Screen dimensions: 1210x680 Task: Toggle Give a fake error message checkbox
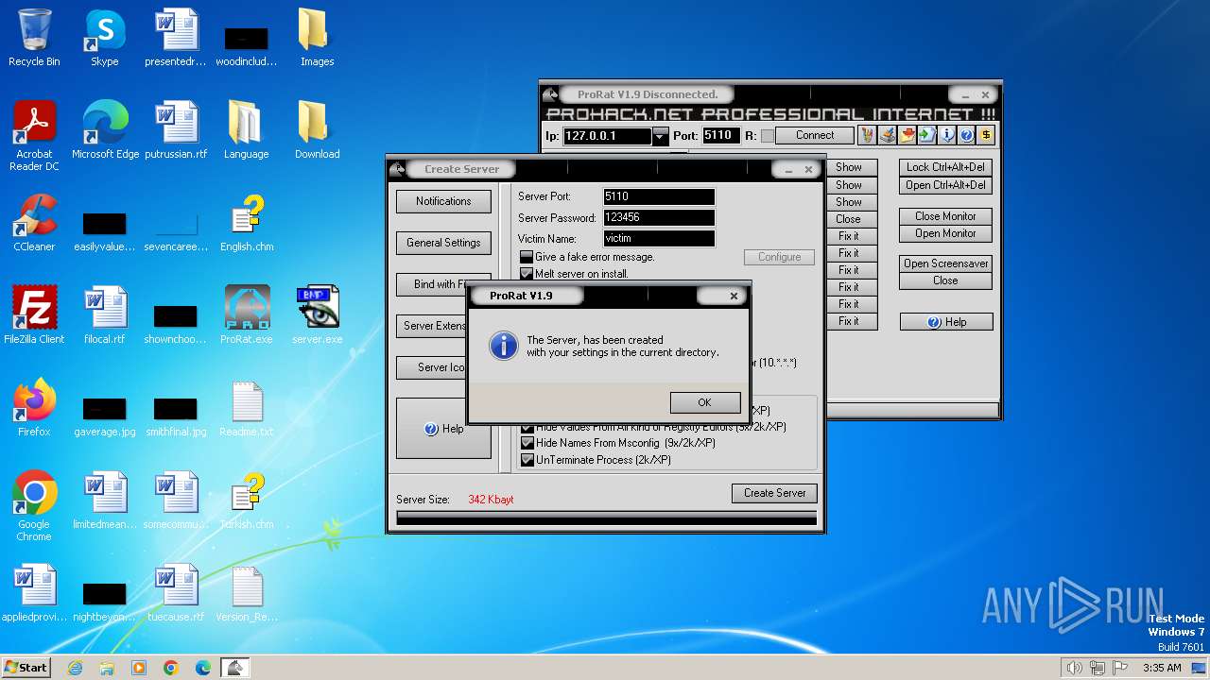[x=527, y=257]
